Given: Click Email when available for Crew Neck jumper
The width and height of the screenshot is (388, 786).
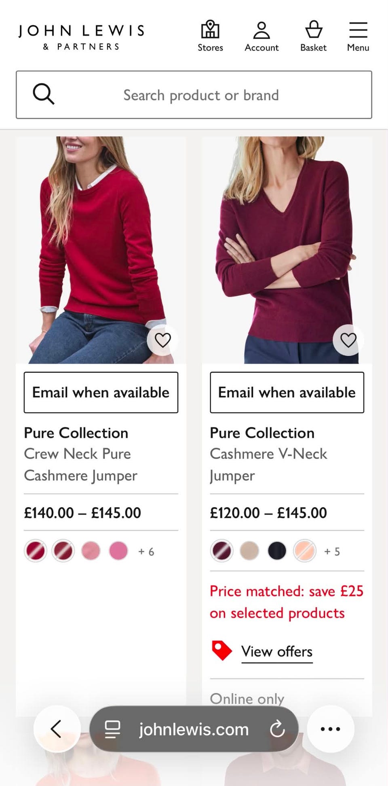Looking at the screenshot, I should pyautogui.click(x=101, y=392).
